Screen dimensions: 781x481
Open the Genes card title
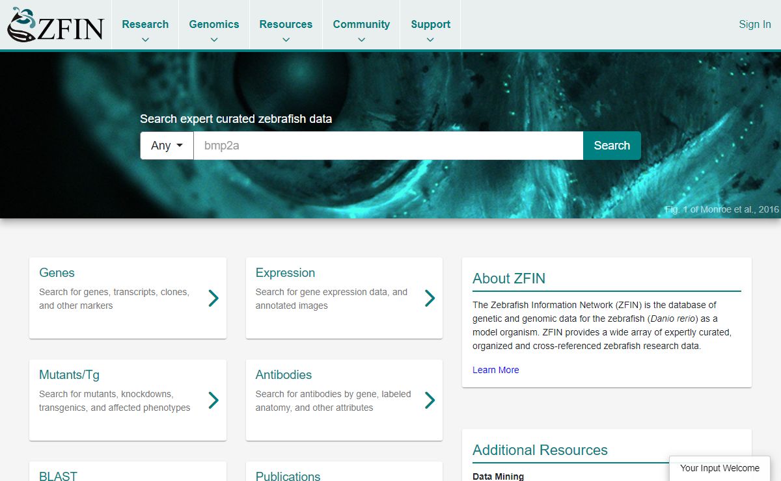[57, 273]
